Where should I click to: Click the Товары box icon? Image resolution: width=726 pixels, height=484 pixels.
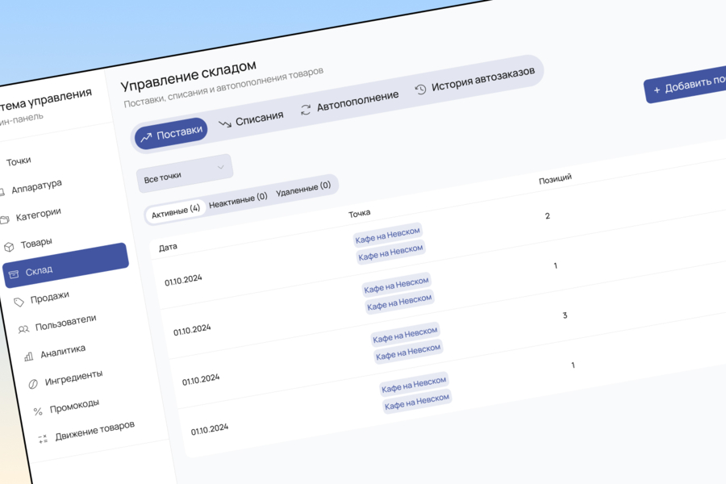tap(9, 248)
